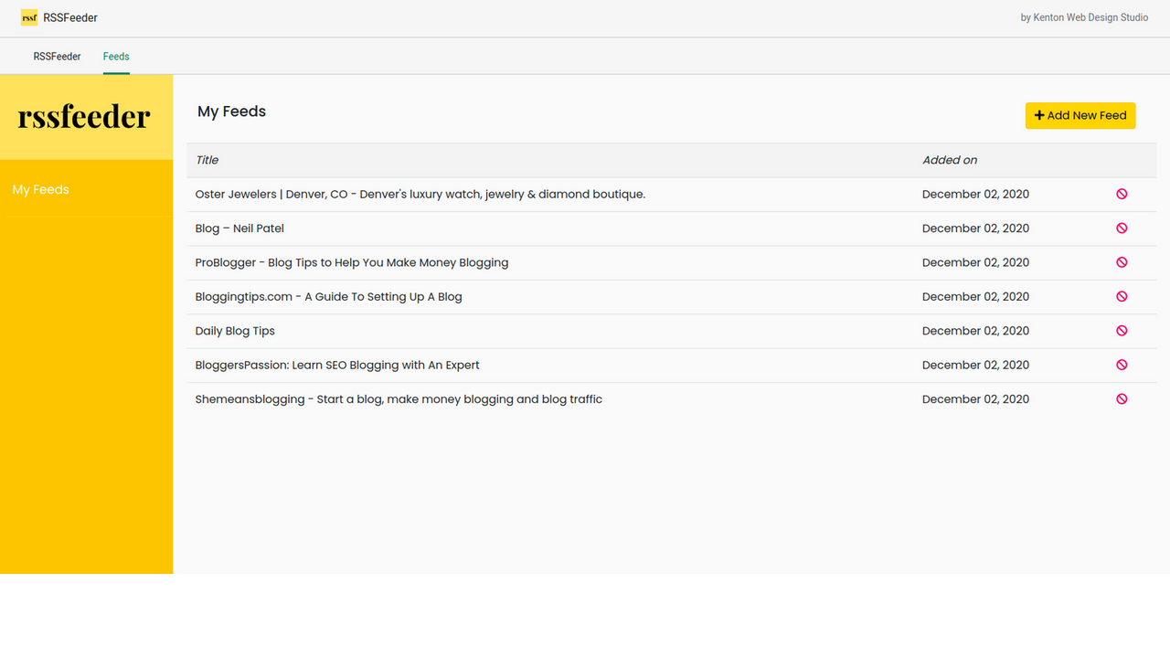This screenshot has height=658, width=1170.
Task: Remove the Blog – Neil Patel feed
Action: tap(1122, 228)
